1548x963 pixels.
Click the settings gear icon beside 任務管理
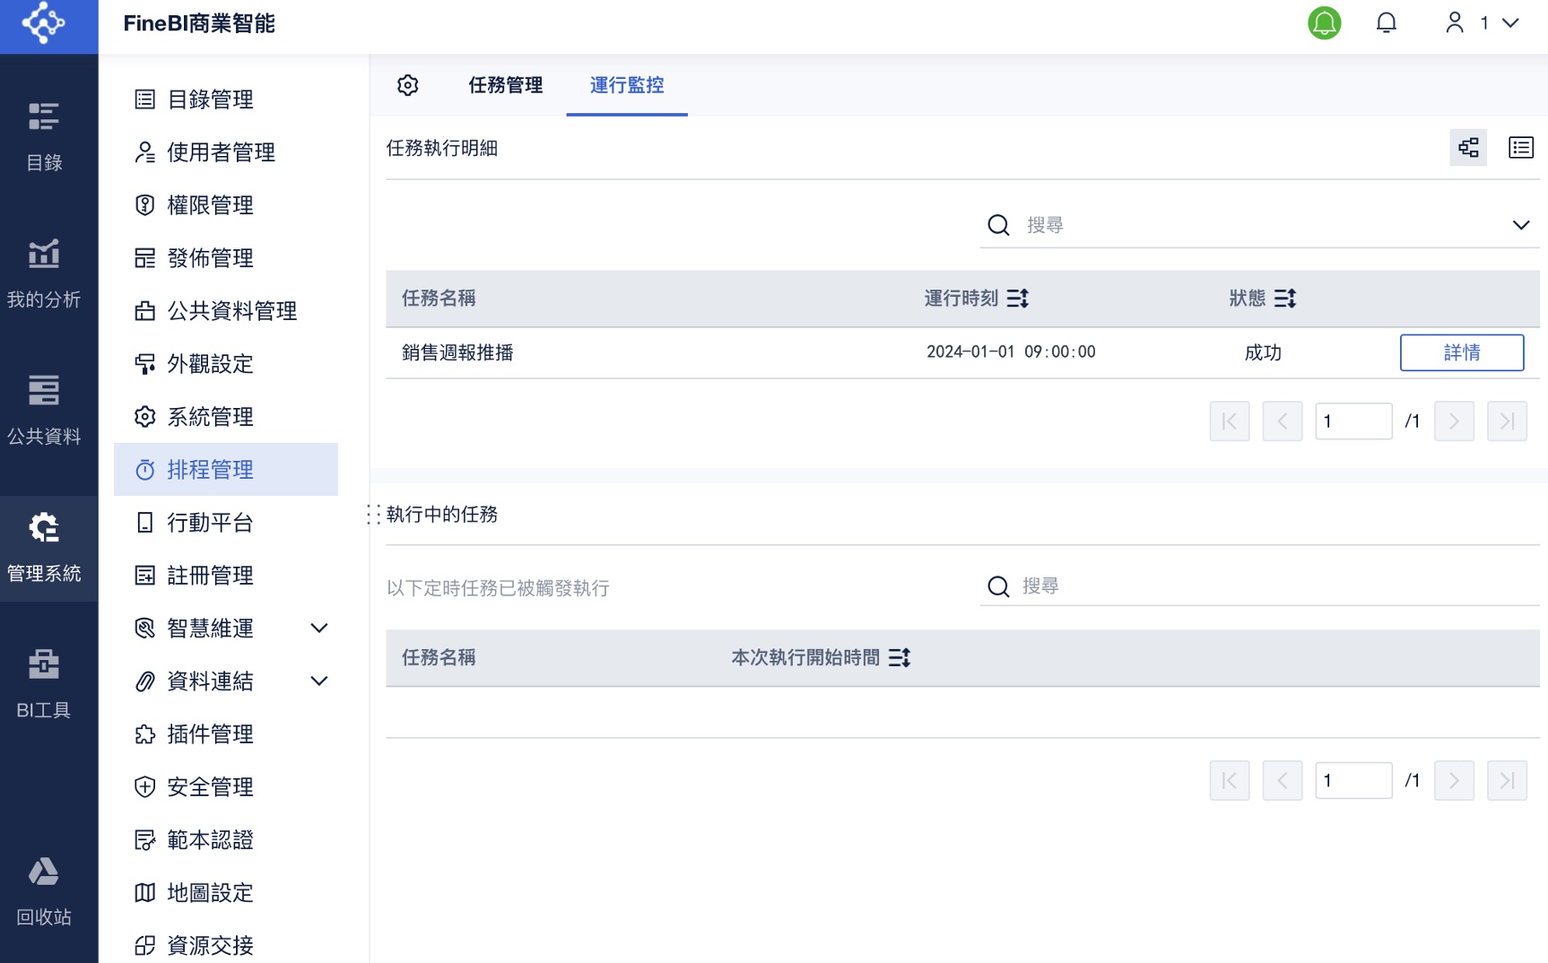click(x=408, y=85)
